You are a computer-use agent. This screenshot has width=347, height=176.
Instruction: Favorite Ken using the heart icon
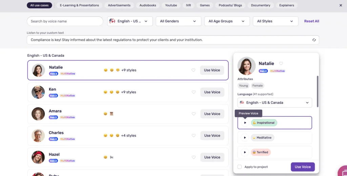(x=193, y=92)
